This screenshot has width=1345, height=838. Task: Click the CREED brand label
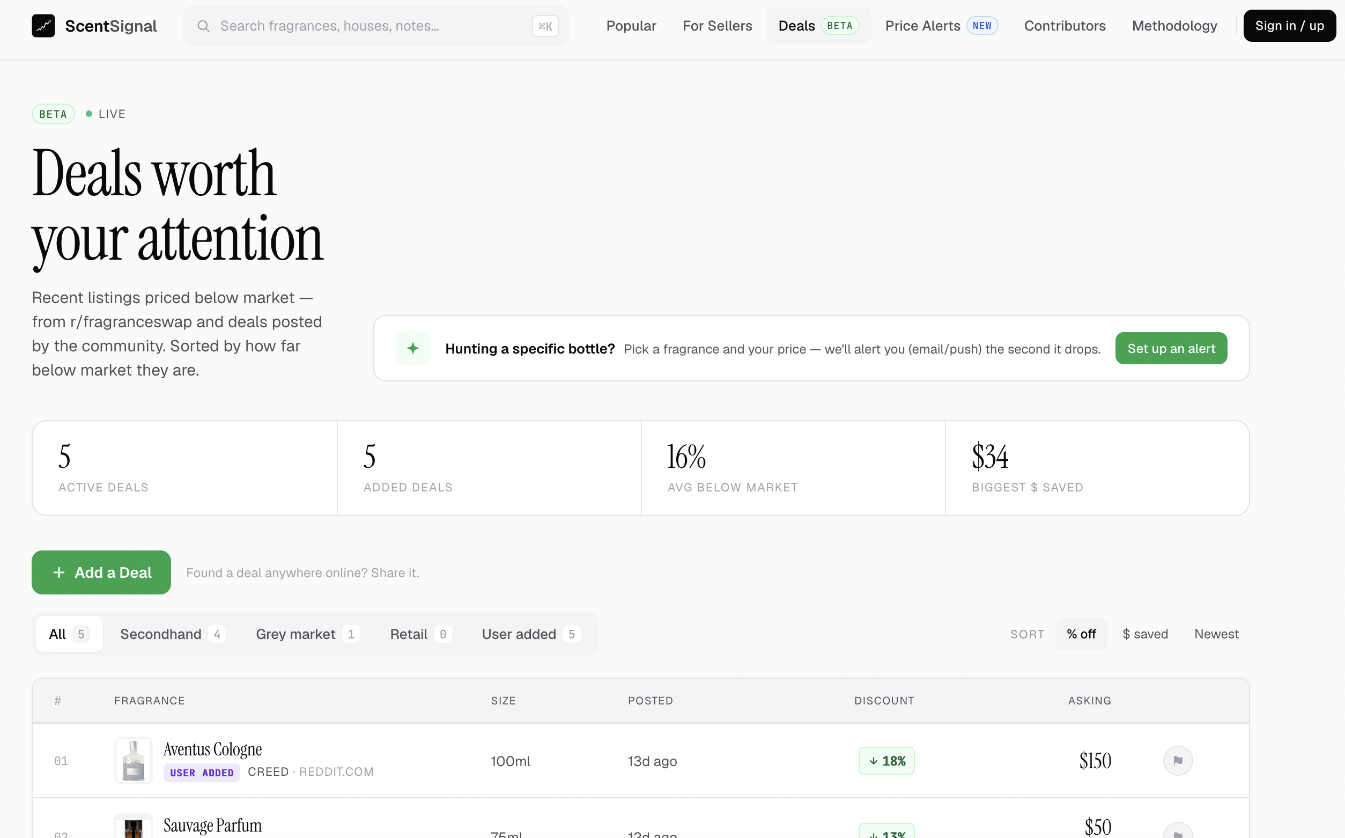click(268, 771)
